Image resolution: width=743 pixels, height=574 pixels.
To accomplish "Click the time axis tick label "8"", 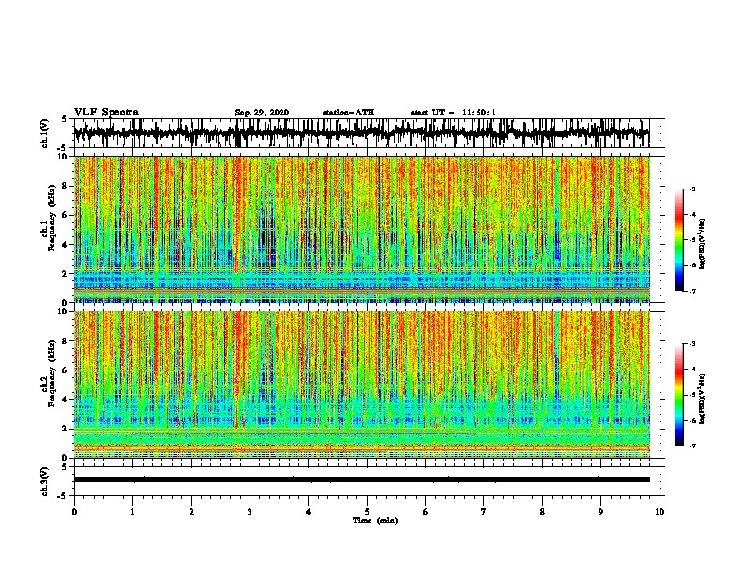I will 542,512.
